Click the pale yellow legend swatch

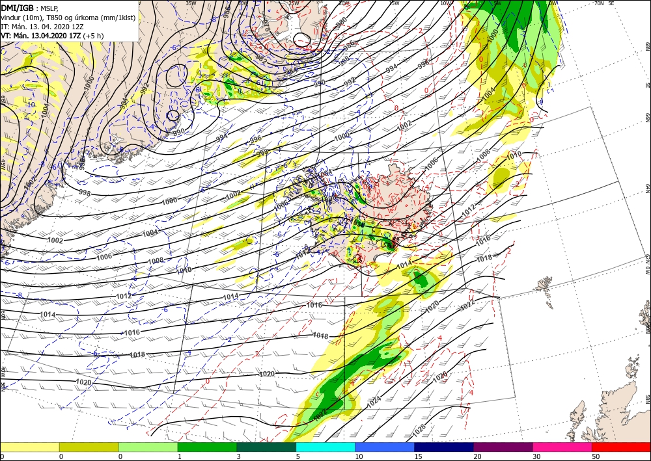(x=29, y=447)
